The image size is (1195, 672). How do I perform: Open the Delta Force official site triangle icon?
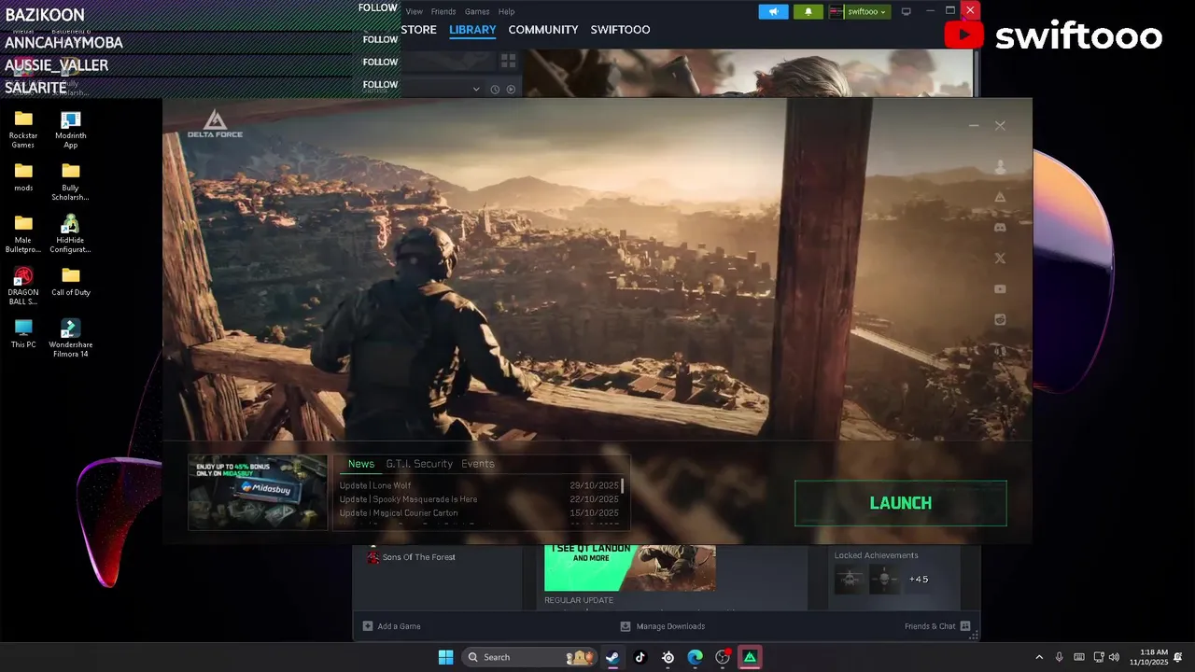[1000, 197]
